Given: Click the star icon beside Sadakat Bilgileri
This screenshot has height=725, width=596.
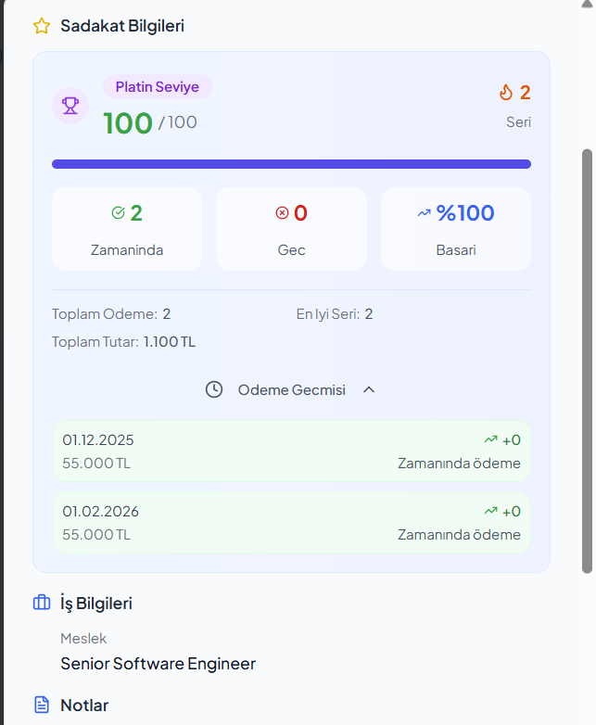Looking at the screenshot, I should click(42, 26).
